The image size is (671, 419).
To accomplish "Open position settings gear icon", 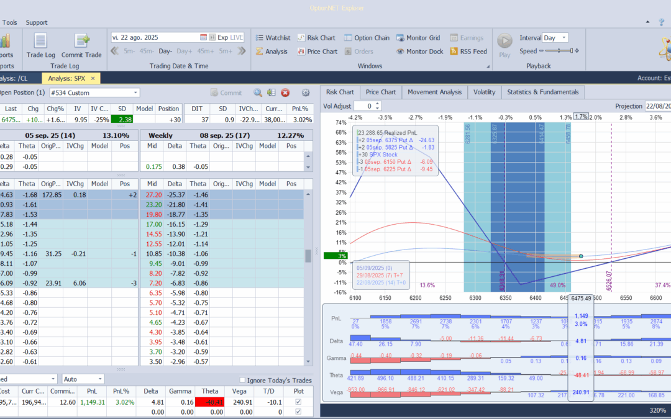I will [305, 92].
